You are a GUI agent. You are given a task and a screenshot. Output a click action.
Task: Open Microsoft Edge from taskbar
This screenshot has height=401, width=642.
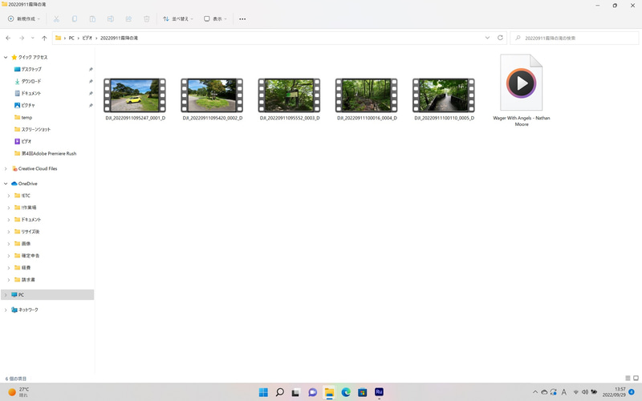click(346, 392)
